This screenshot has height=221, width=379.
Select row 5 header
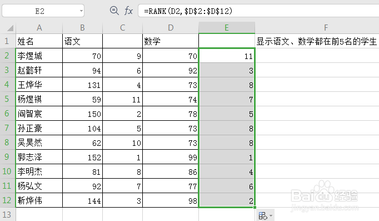8,99
